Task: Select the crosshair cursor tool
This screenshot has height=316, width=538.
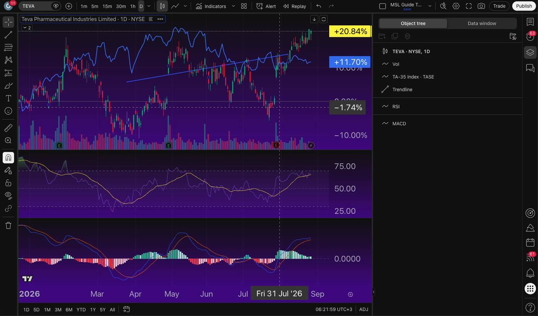Action: pos(8,22)
